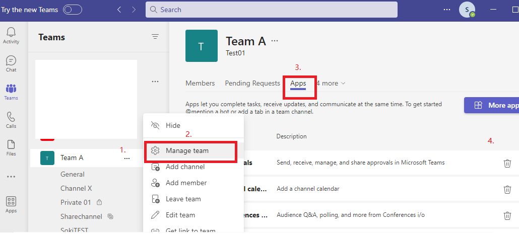This screenshot has height=236, width=519.
Task: Click the Description column header
Action: click(292, 136)
